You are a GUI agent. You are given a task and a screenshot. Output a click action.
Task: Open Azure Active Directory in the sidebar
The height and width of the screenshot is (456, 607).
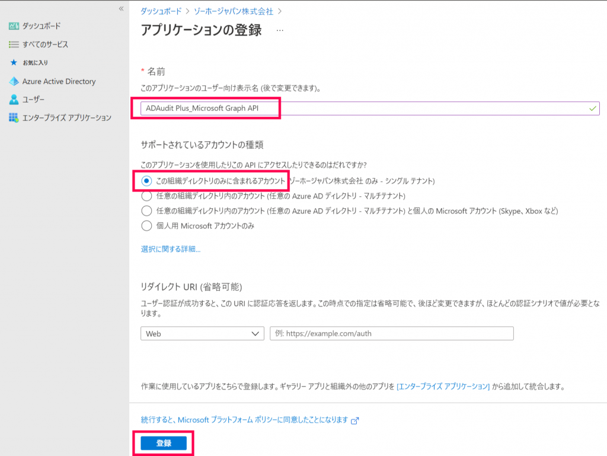[59, 81]
